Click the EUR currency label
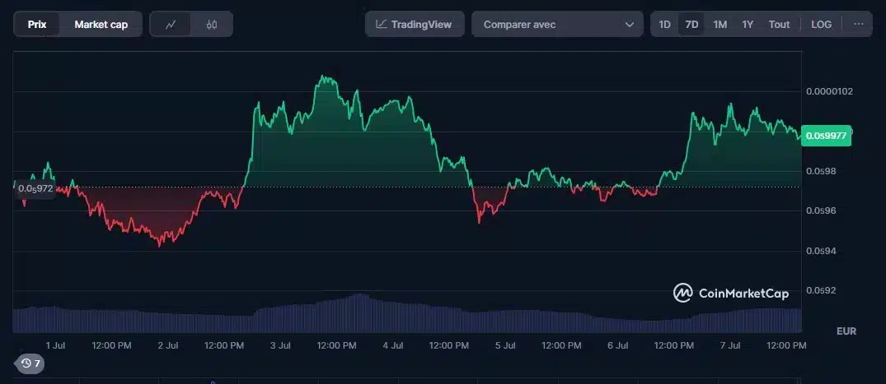 coord(846,331)
